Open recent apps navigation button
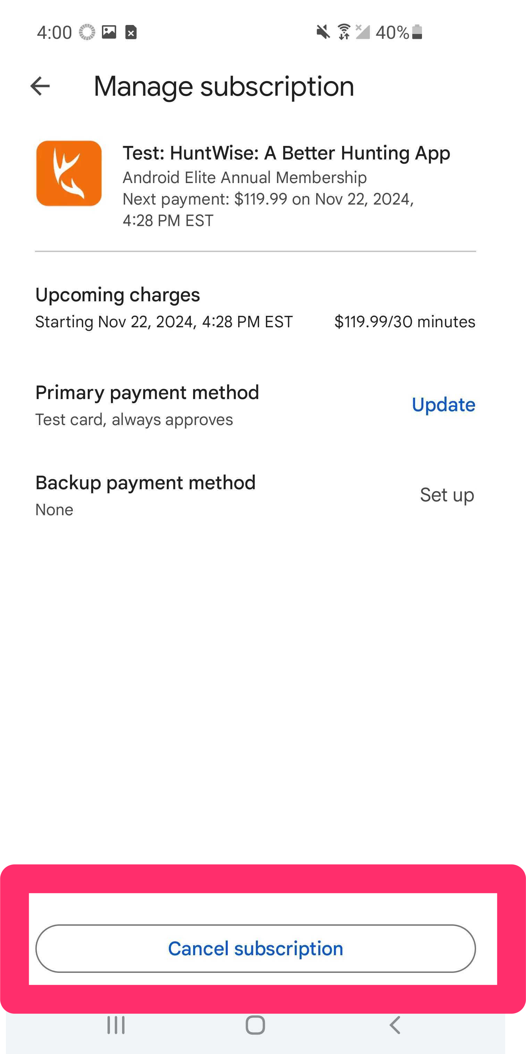526x1054 pixels. pos(116,1025)
